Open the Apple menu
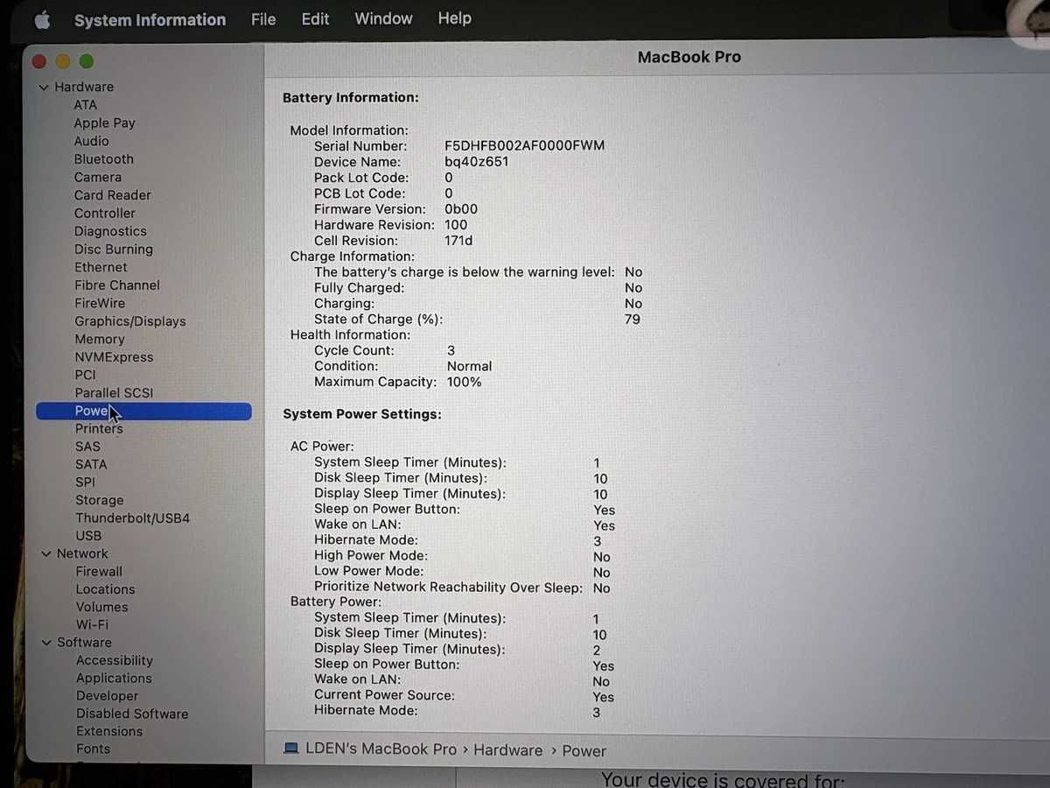 click(41, 19)
